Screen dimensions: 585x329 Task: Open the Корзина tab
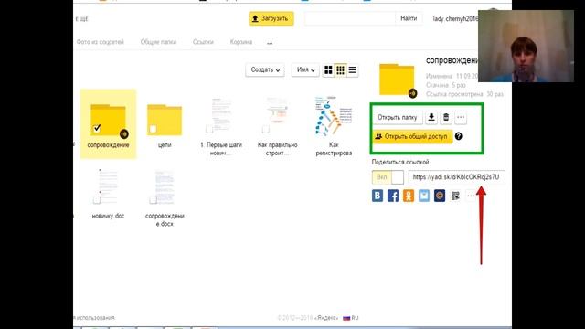[241, 42]
